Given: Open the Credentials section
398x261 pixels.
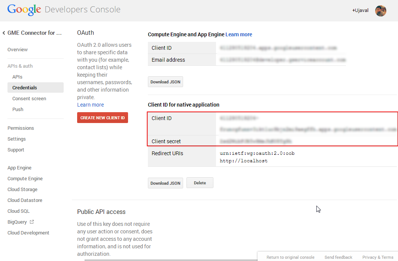Looking at the screenshot, I should tap(25, 88).
